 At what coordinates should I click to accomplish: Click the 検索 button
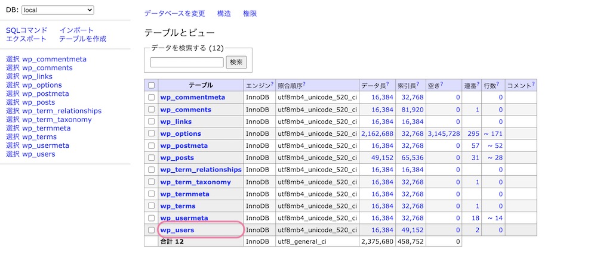[236, 63]
